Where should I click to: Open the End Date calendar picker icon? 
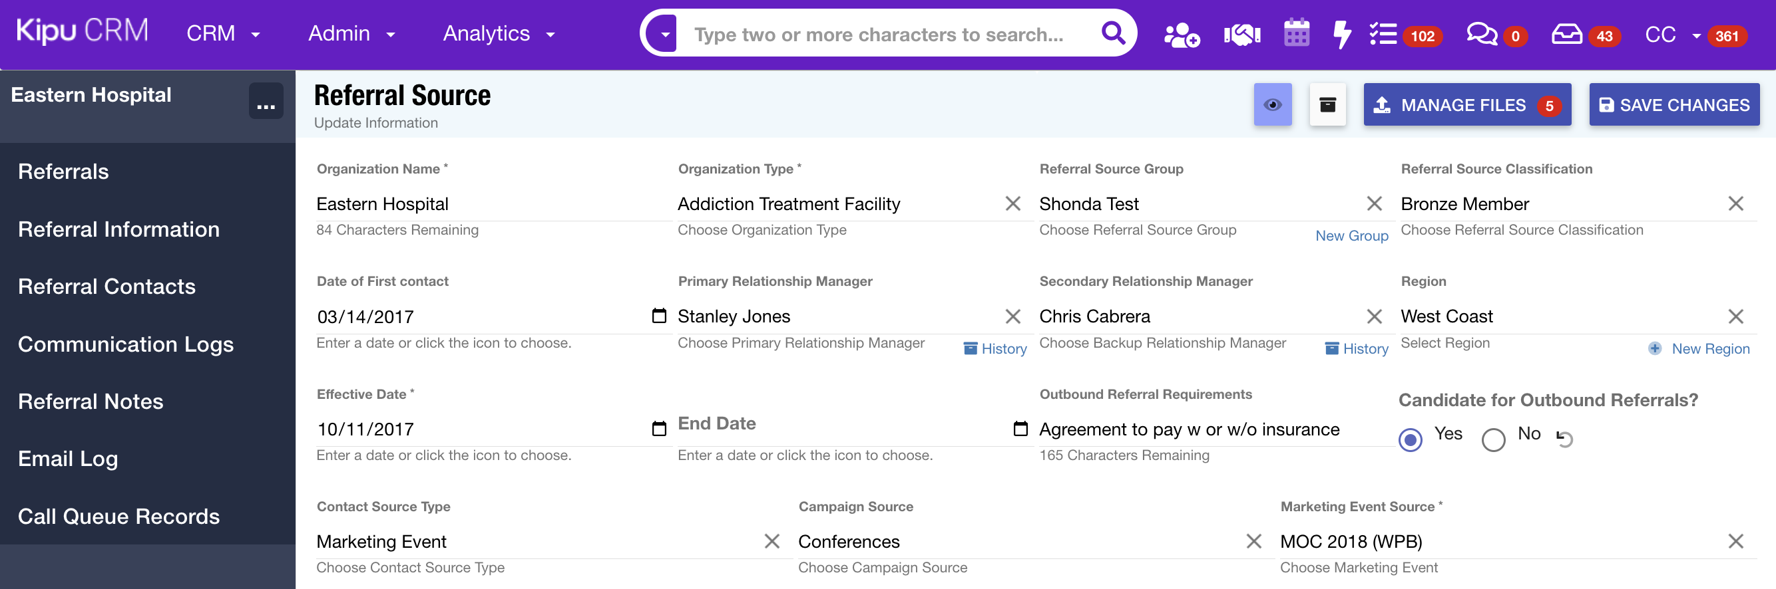click(1020, 429)
